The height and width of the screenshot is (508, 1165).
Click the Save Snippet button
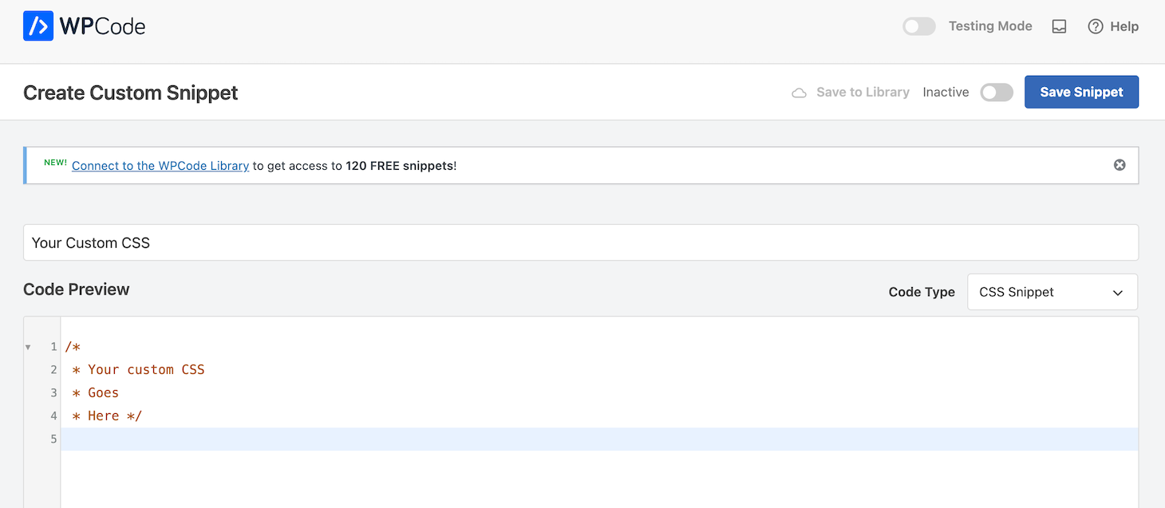1081,92
